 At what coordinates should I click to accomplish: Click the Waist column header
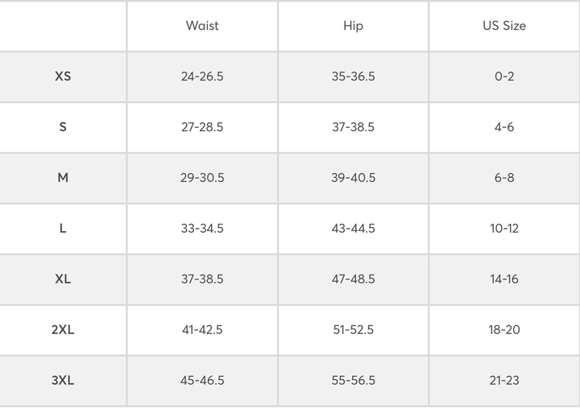click(202, 26)
